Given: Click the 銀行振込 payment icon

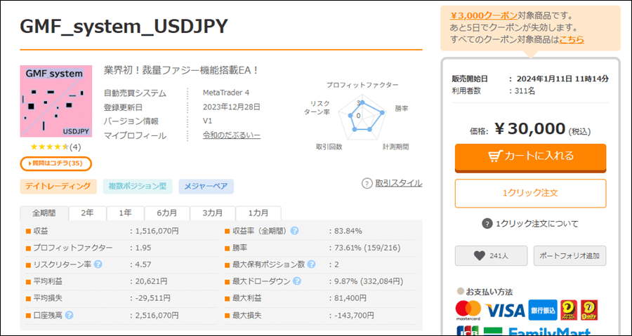Looking at the screenshot, I should 543,310.
